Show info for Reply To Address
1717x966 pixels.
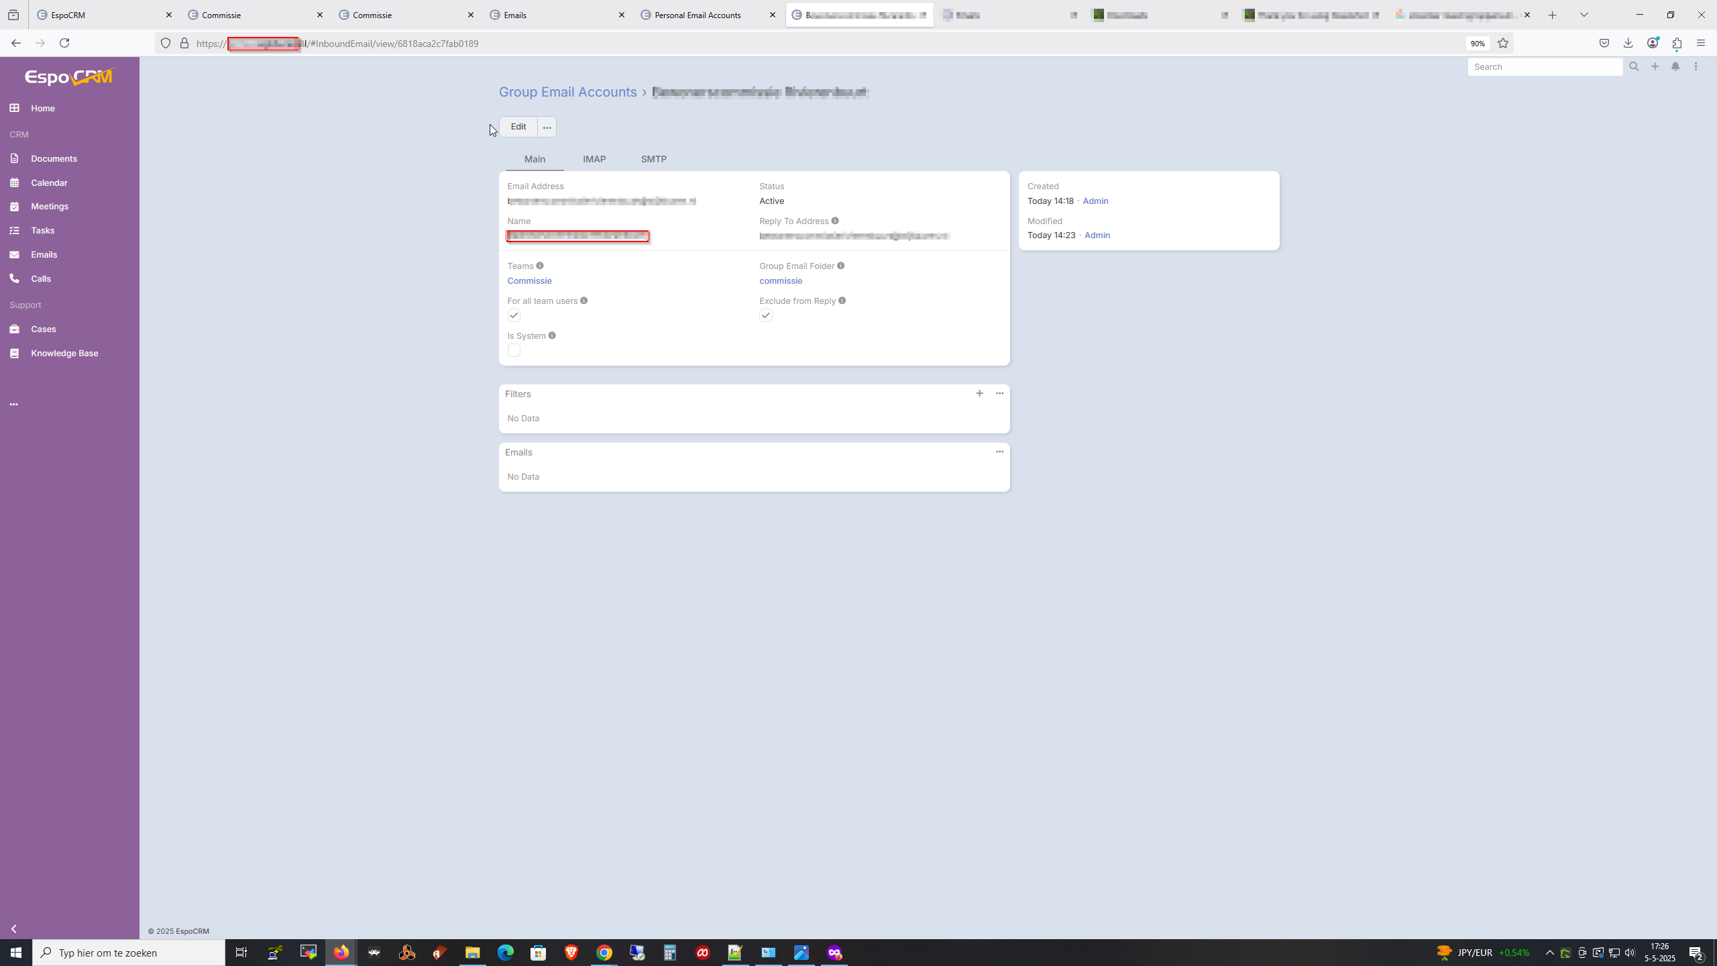pyautogui.click(x=835, y=221)
